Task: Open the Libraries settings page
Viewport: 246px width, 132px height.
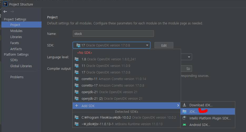Action: coord(16,37)
